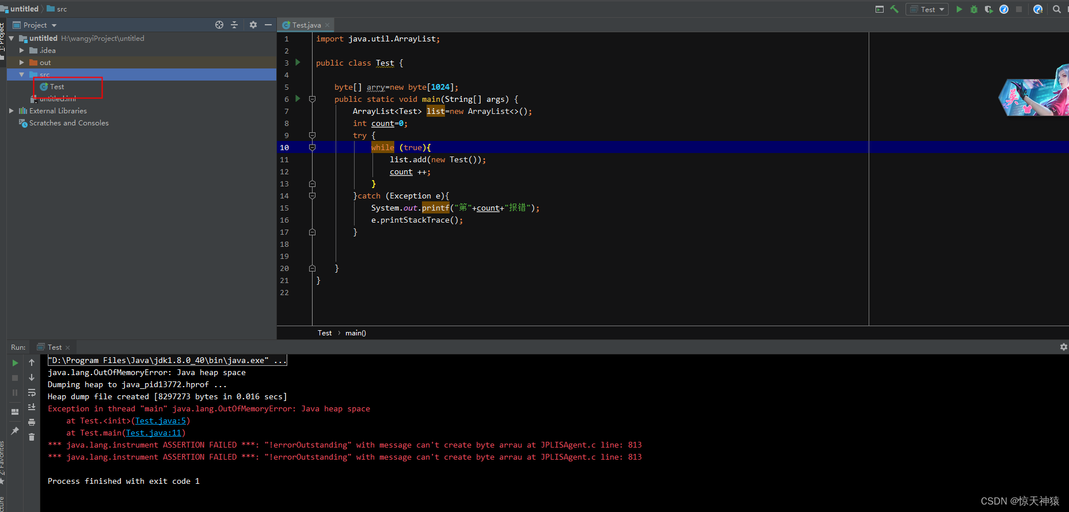Click Collapse All icon in Project panel
Image resolution: width=1069 pixels, height=512 pixels.
[234, 25]
